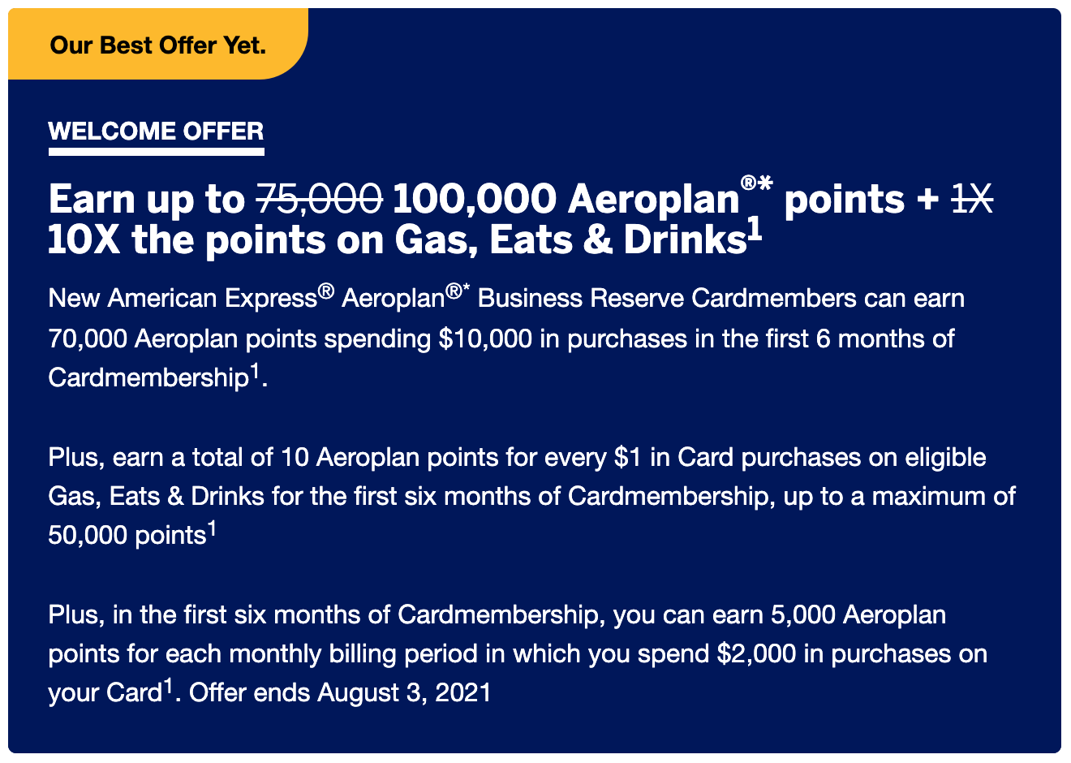
Task: Click the "Business Reserve Cardmembers" text
Action: click(x=666, y=299)
